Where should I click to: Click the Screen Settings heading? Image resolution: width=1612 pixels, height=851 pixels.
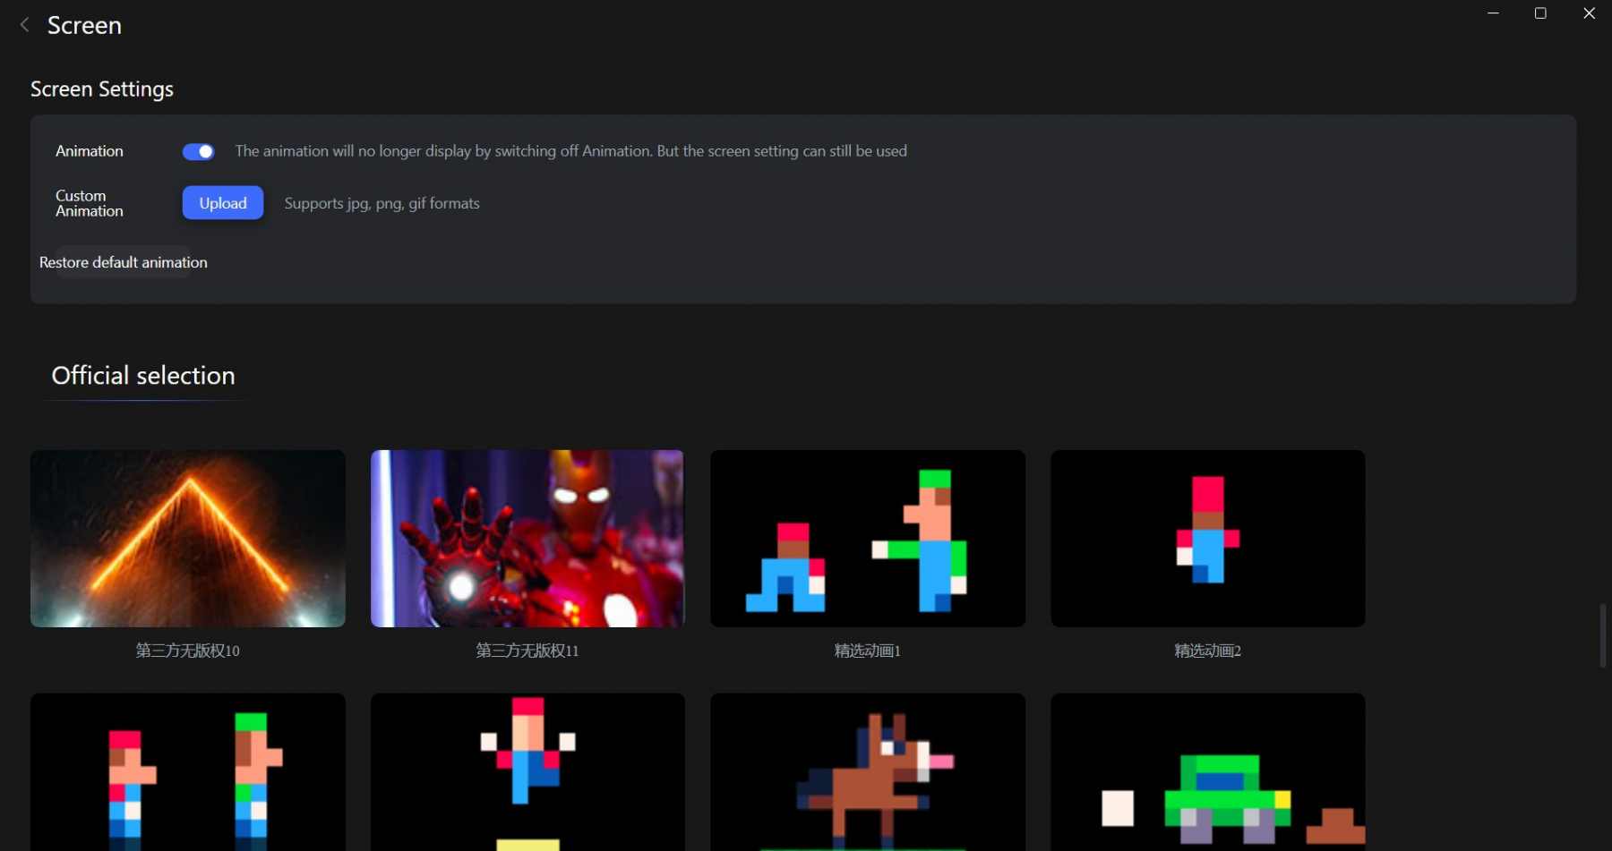[x=102, y=89]
